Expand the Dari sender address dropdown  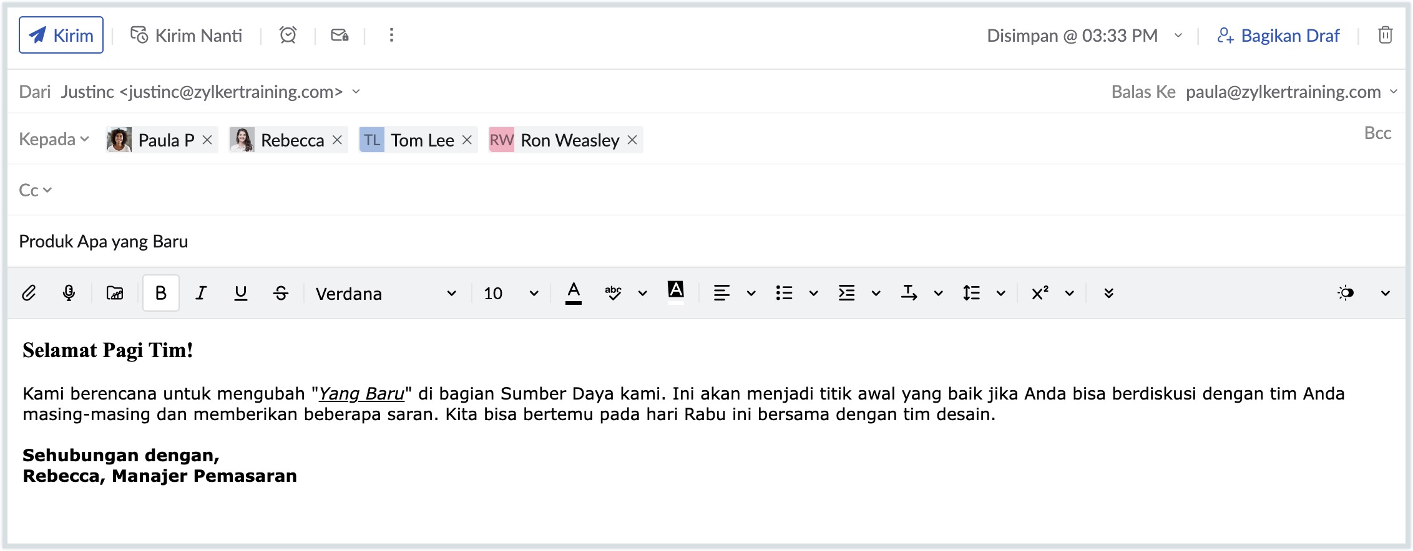[356, 92]
